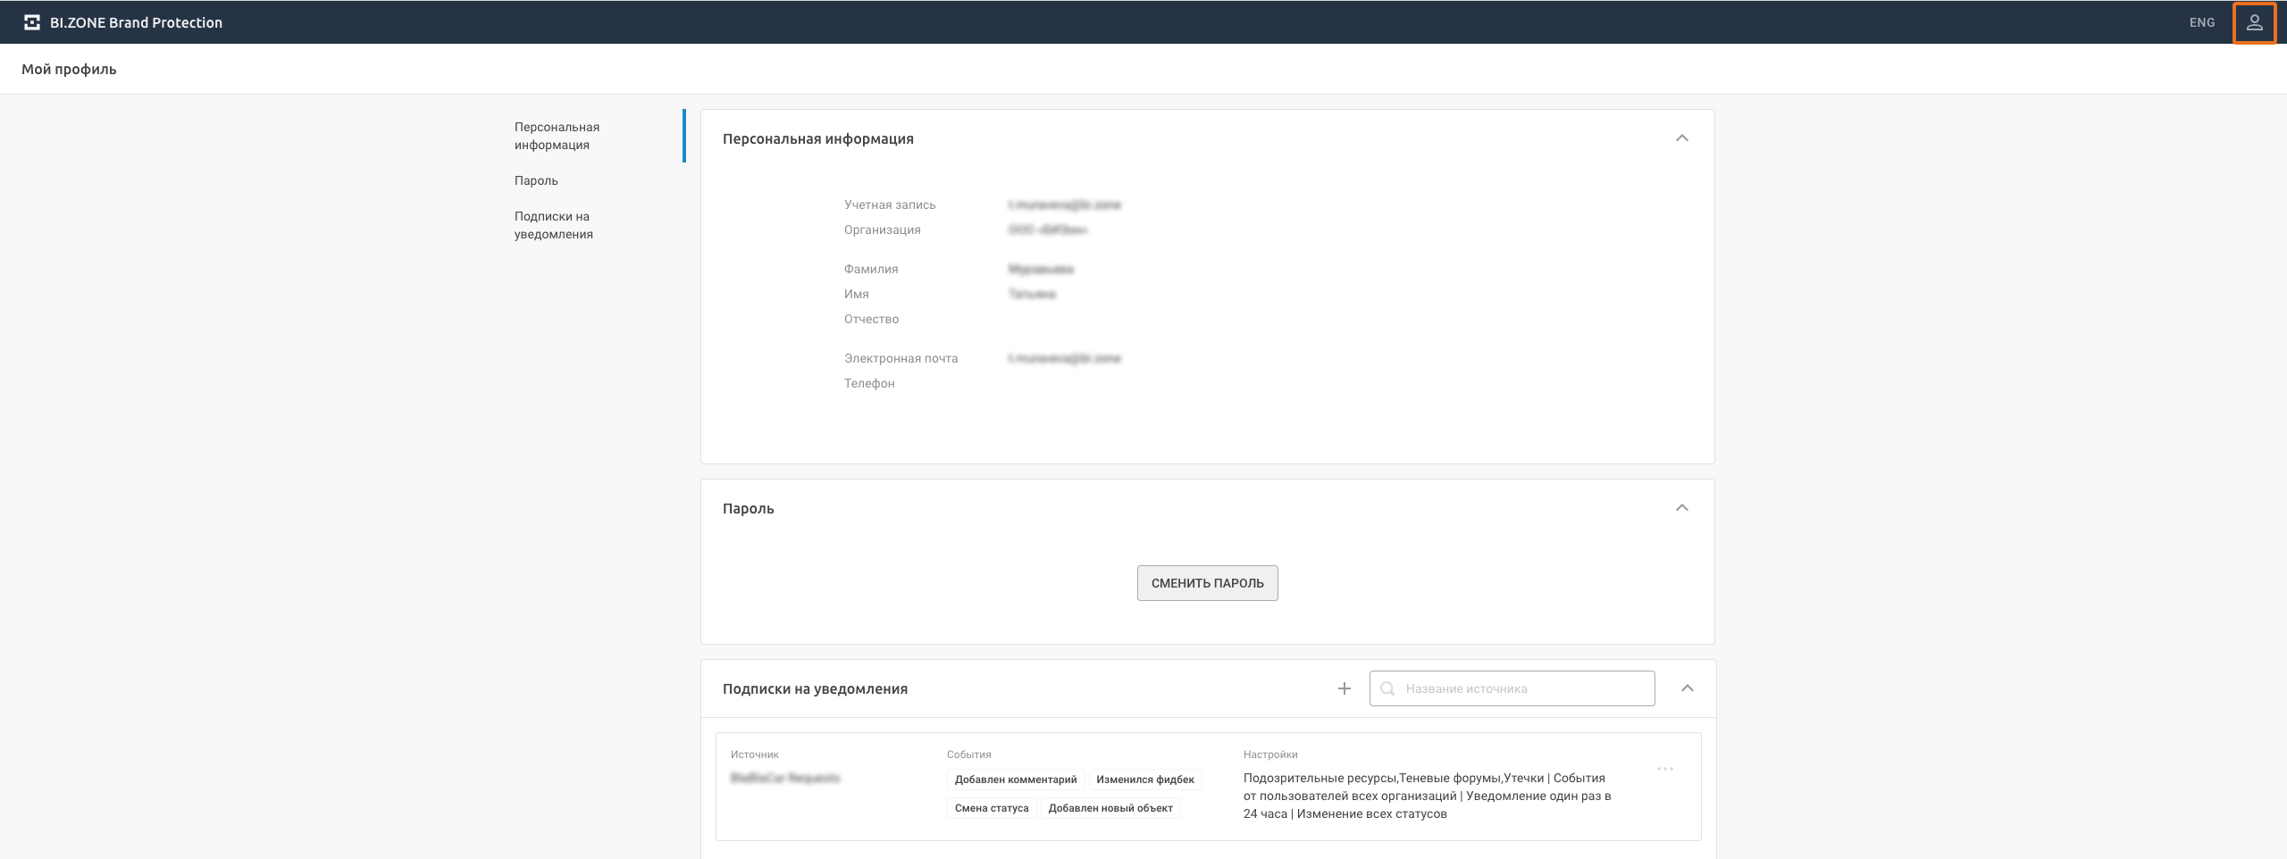
Task: Click the Добавлен комментарий event tag
Action: click(1016, 780)
